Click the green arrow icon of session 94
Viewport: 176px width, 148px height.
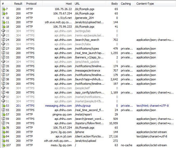coord(4,136)
